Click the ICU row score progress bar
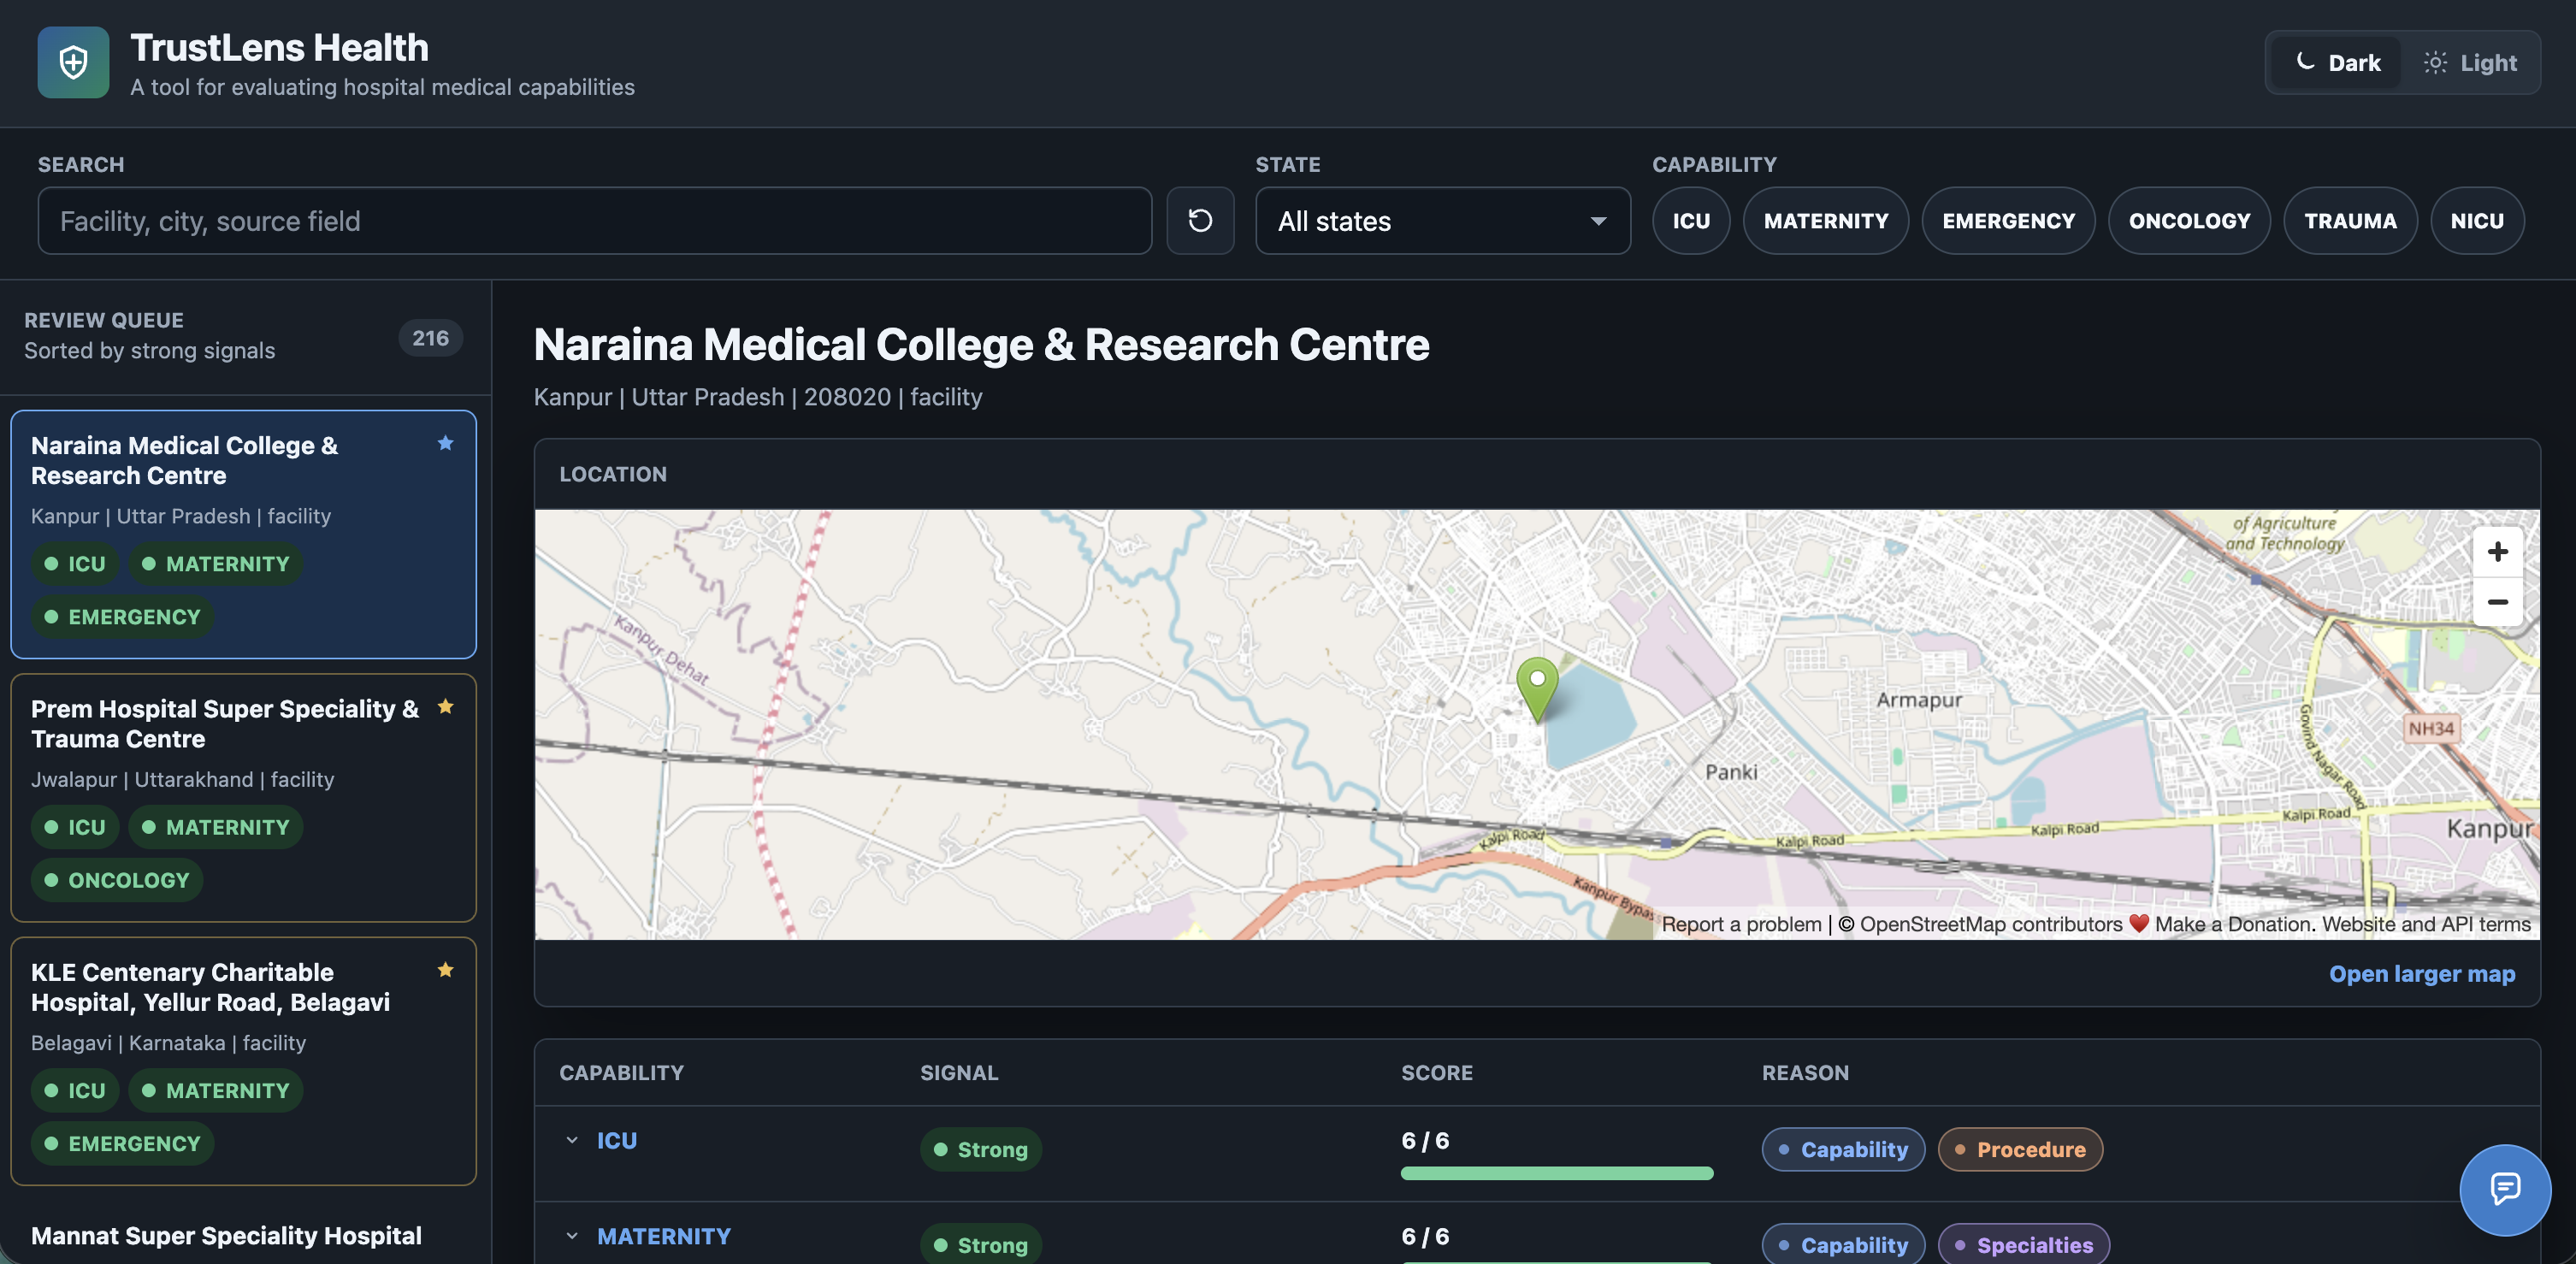 (x=1556, y=1173)
